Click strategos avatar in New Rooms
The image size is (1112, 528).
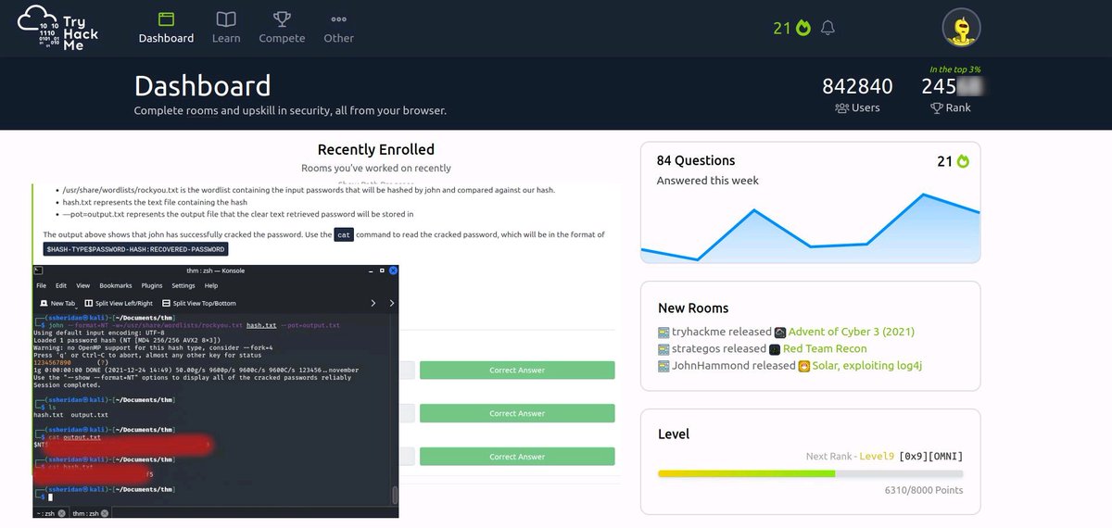(663, 349)
